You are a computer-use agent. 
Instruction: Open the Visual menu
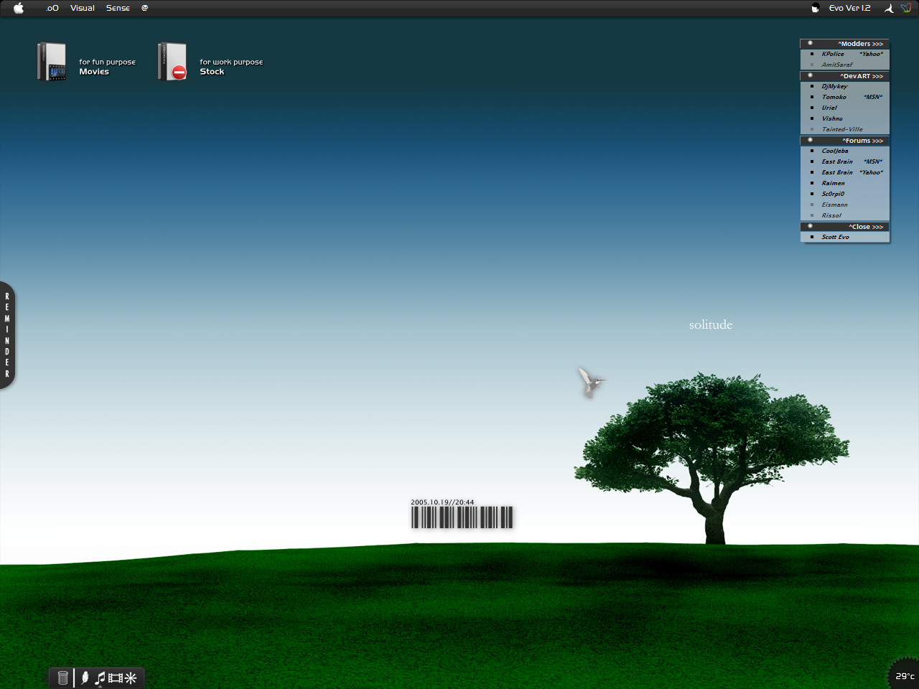click(x=83, y=8)
